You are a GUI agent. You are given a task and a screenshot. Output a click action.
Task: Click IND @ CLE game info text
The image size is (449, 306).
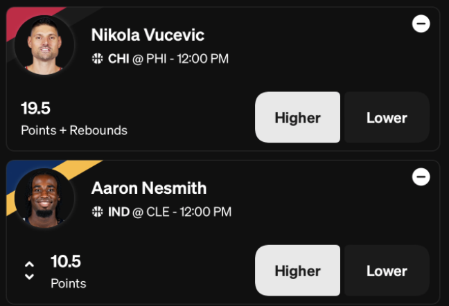(170, 213)
